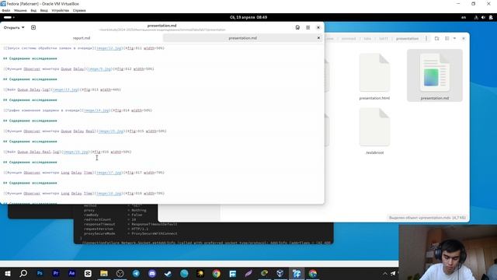Open the Files path bar options menu
Image resolution: width=497 pixels, height=280 pixels.
[426, 38]
